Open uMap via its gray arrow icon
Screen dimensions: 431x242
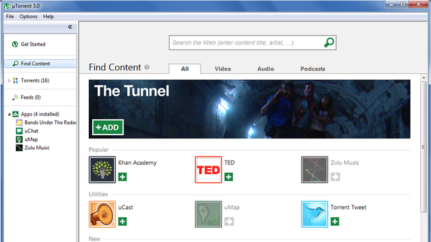(229, 221)
